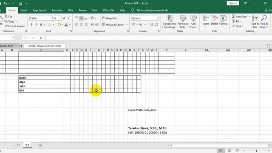The height and width of the screenshot is (153, 272).
Task: Click the Print Preview icon in title bar
Action: pyautogui.click(x=20, y=3)
